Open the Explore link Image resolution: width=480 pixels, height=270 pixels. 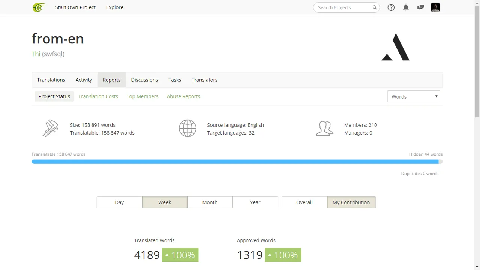pyautogui.click(x=115, y=7)
